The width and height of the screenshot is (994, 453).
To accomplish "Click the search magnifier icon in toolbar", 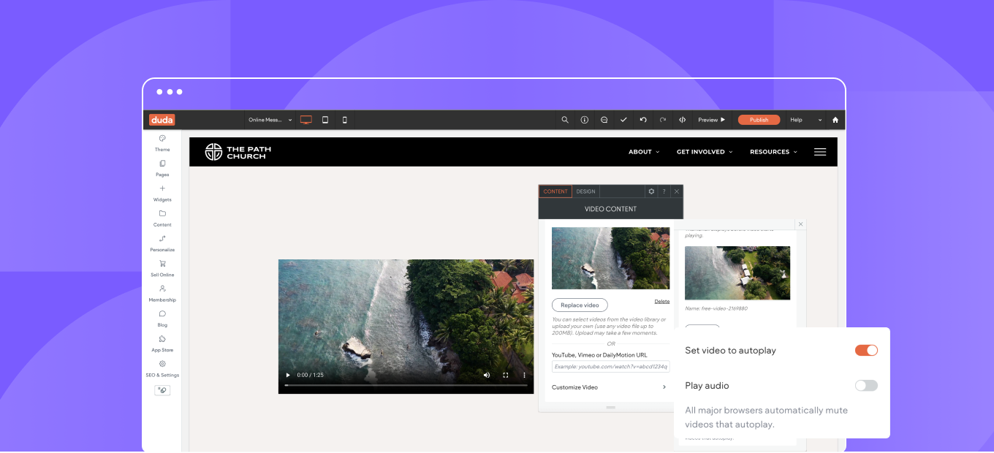I will (x=565, y=120).
